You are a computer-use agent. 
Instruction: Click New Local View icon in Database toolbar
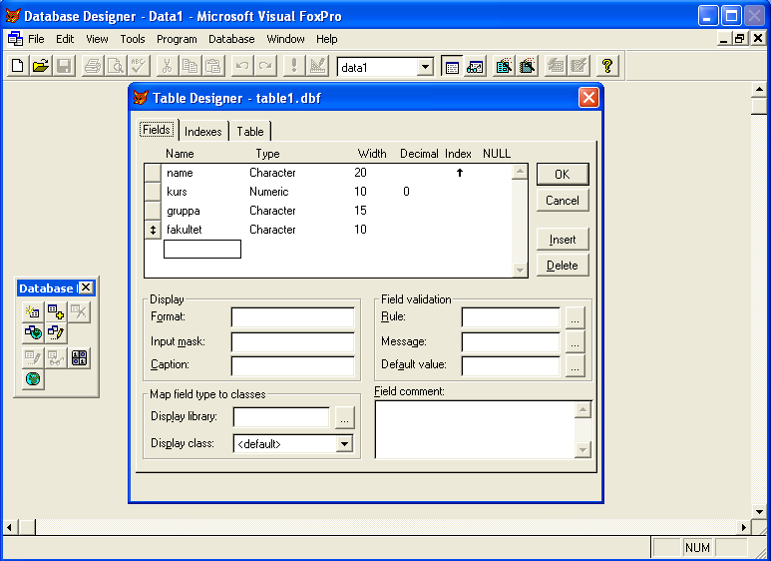tap(56, 333)
